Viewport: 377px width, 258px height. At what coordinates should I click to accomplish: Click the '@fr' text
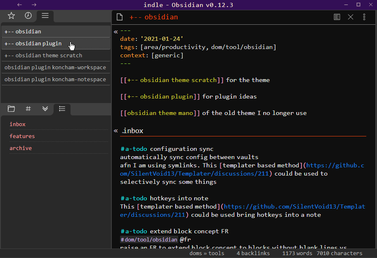[185, 239]
